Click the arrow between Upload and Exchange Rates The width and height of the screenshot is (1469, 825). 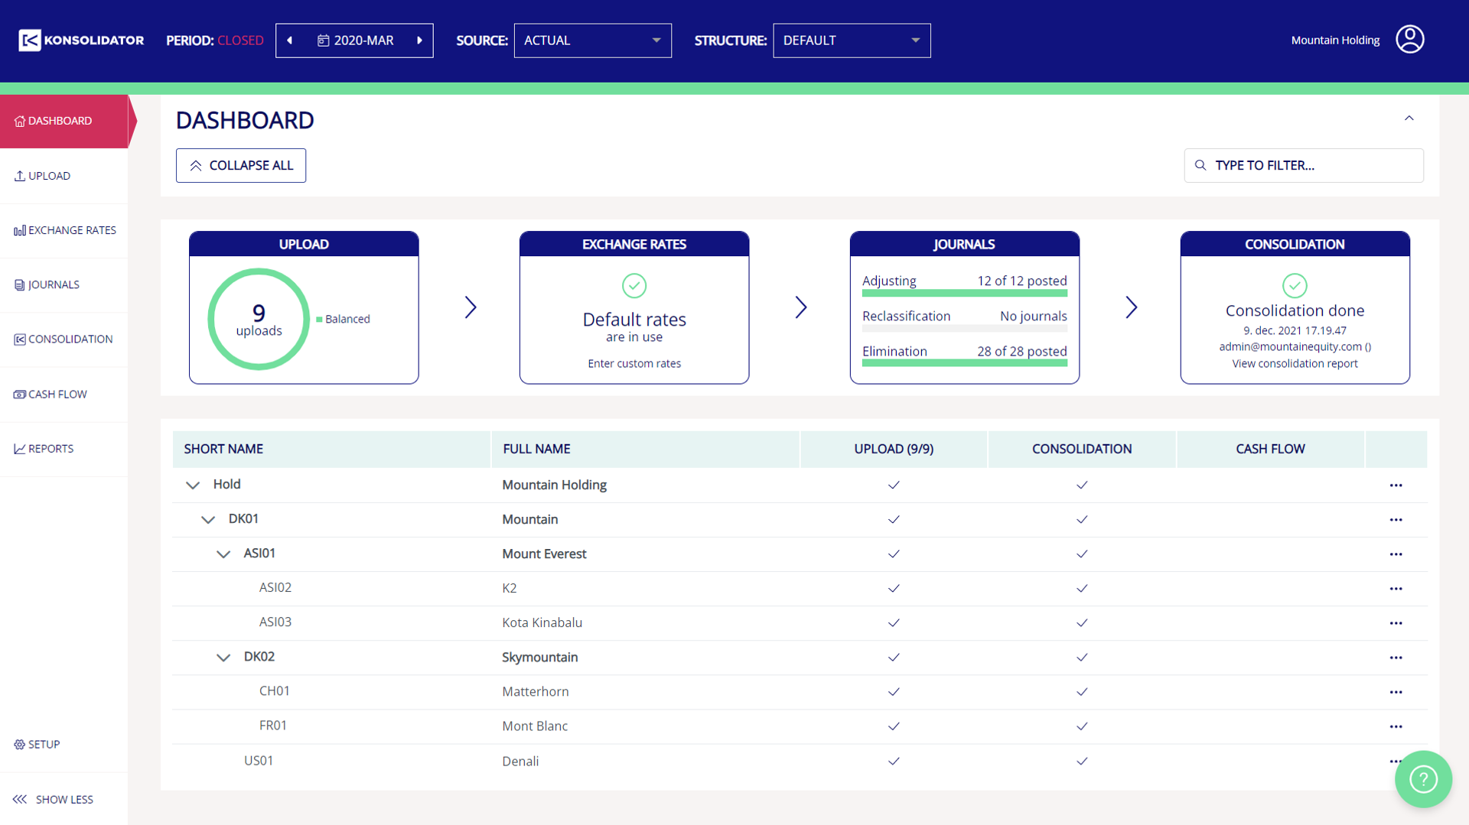tap(471, 307)
